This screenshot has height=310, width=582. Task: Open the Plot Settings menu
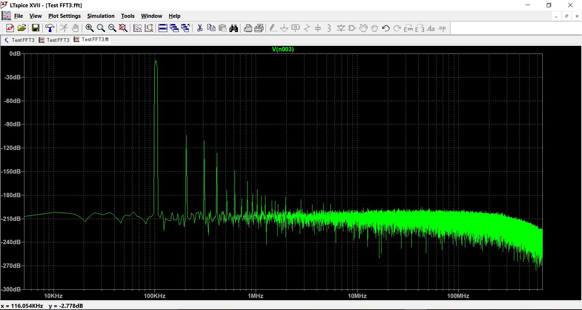(x=64, y=16)
